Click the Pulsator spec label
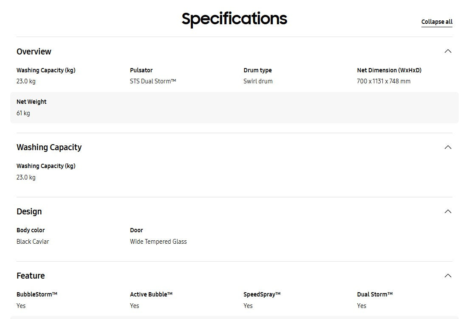This screenshot has height=319, width=469. coord(141,70)
